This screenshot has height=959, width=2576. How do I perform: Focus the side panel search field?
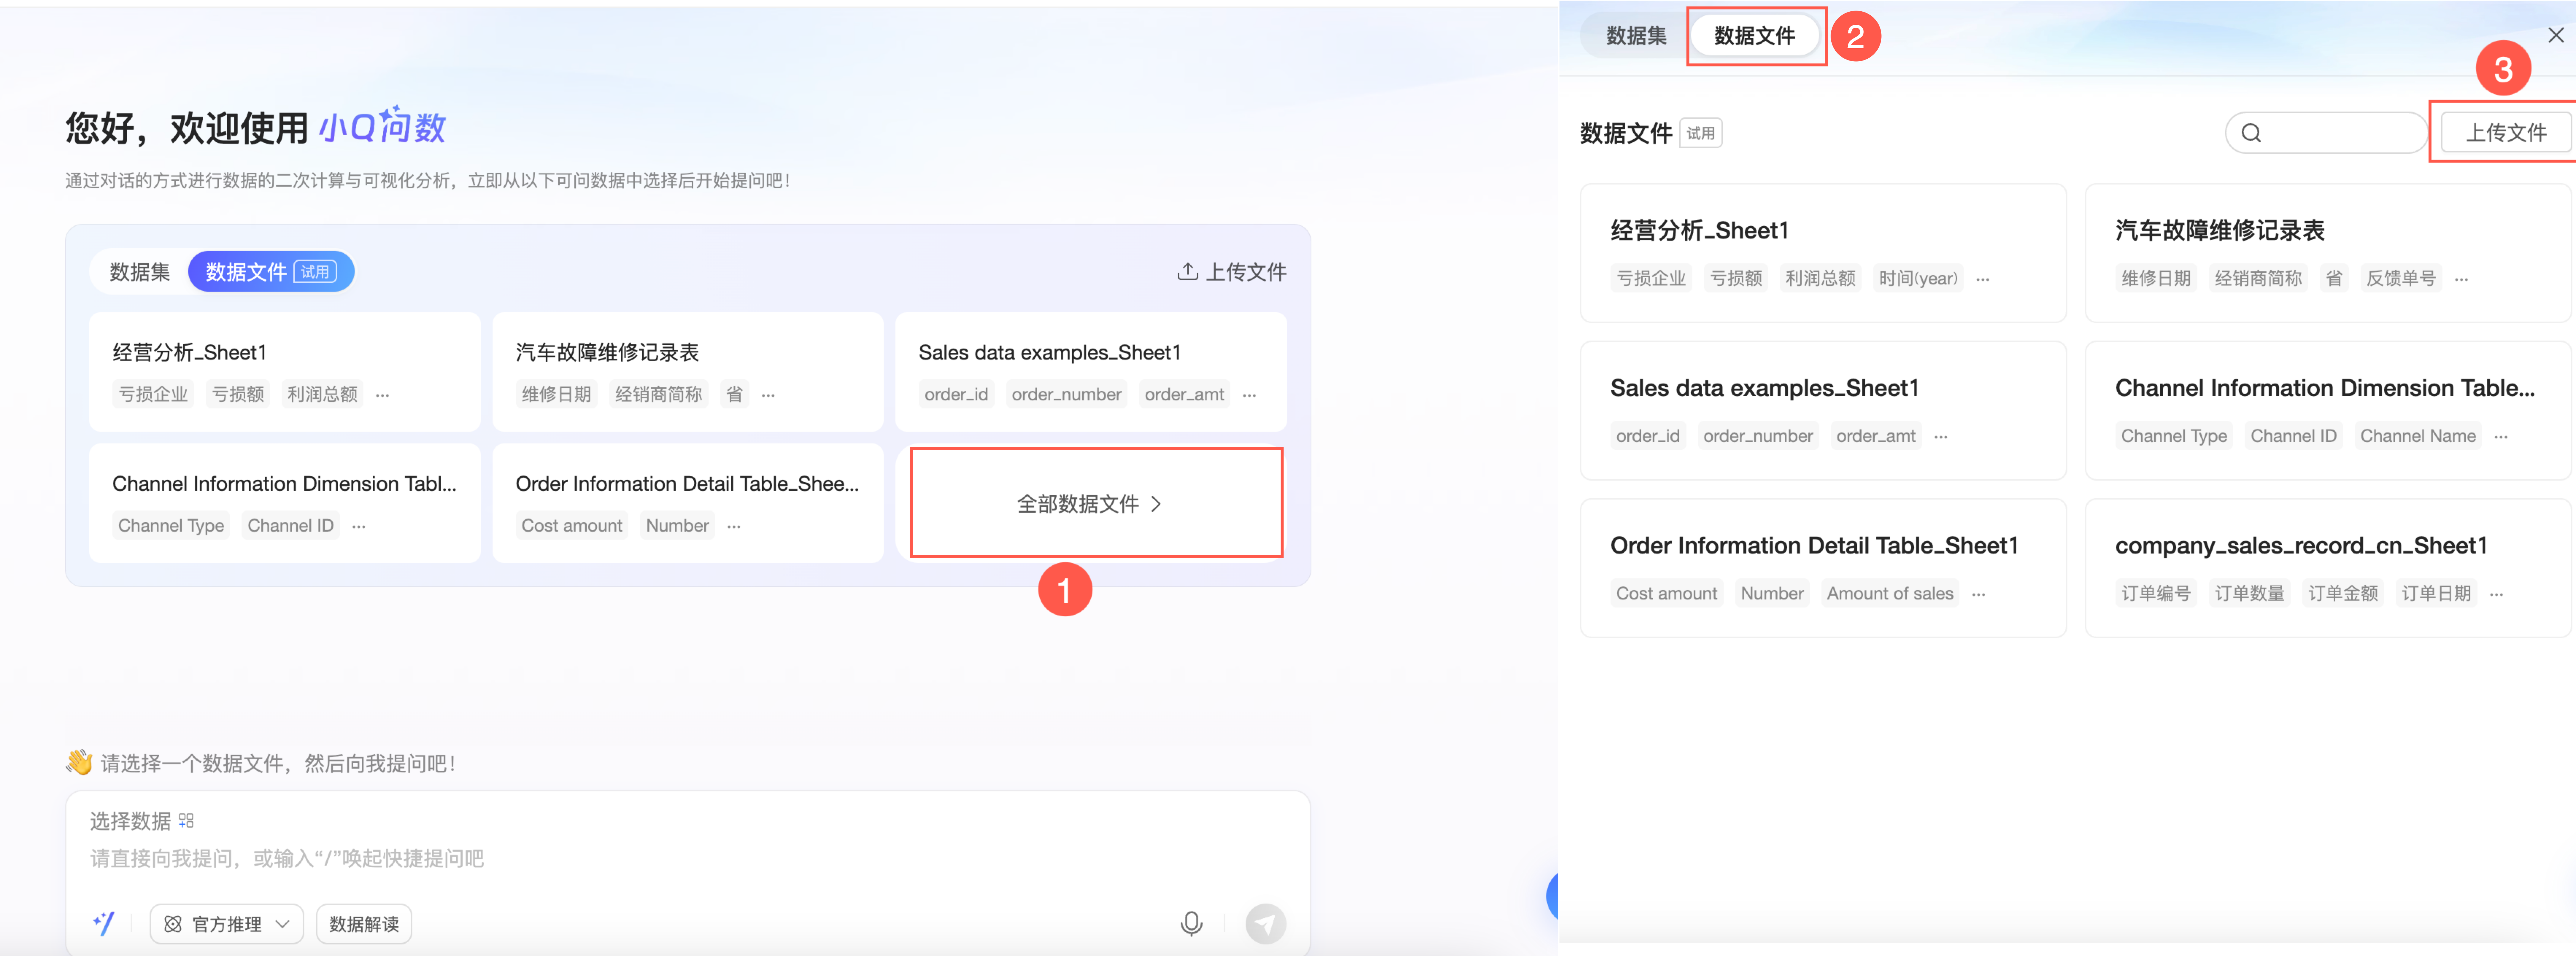point(2326,133)
